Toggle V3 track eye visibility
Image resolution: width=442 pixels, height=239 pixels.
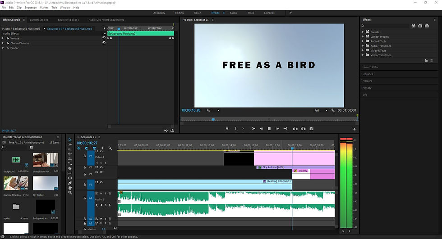coord(101,167)
